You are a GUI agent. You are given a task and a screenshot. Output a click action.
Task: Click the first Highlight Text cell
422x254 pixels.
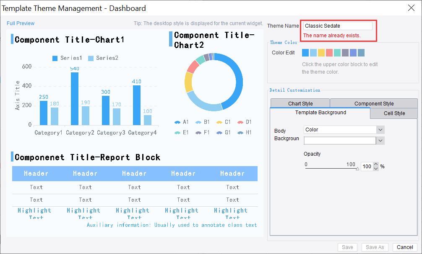[34, 213]
